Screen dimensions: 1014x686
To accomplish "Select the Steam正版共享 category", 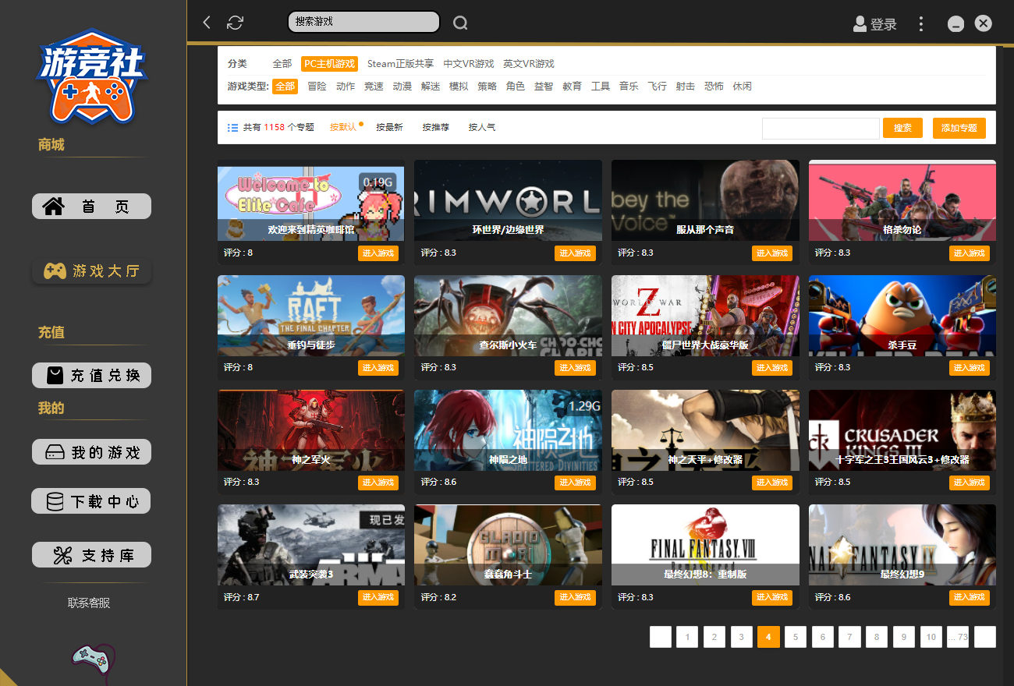I will (x=401, y=64).
